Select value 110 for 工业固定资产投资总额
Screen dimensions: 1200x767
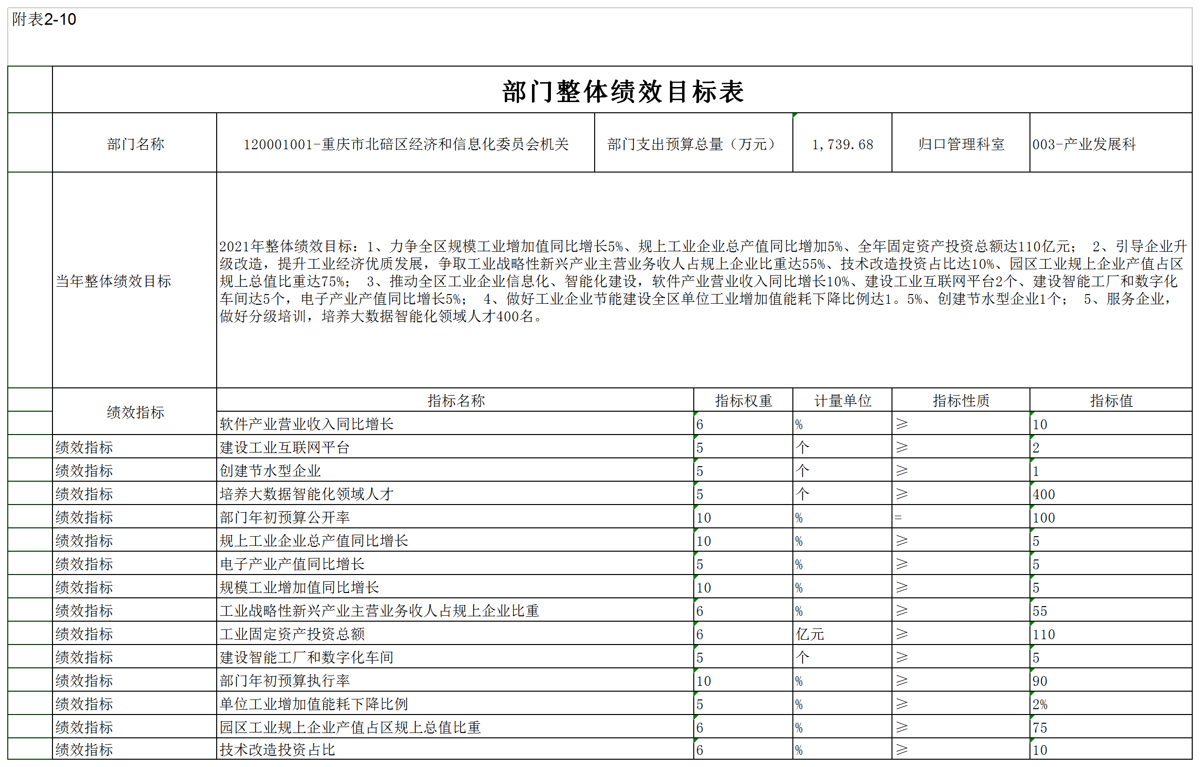coord(1111,633)
